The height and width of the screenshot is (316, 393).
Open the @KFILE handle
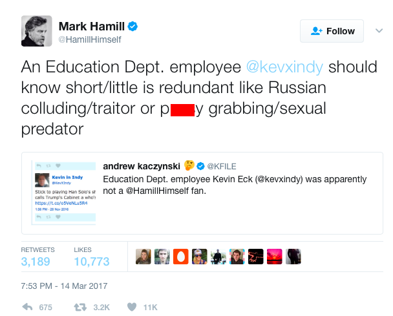pyautogui.click(x=222, y=166)
